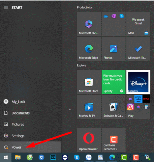Click the Productivity group header
The width and height of the screenshot is (154, 162).
point(84,7)
